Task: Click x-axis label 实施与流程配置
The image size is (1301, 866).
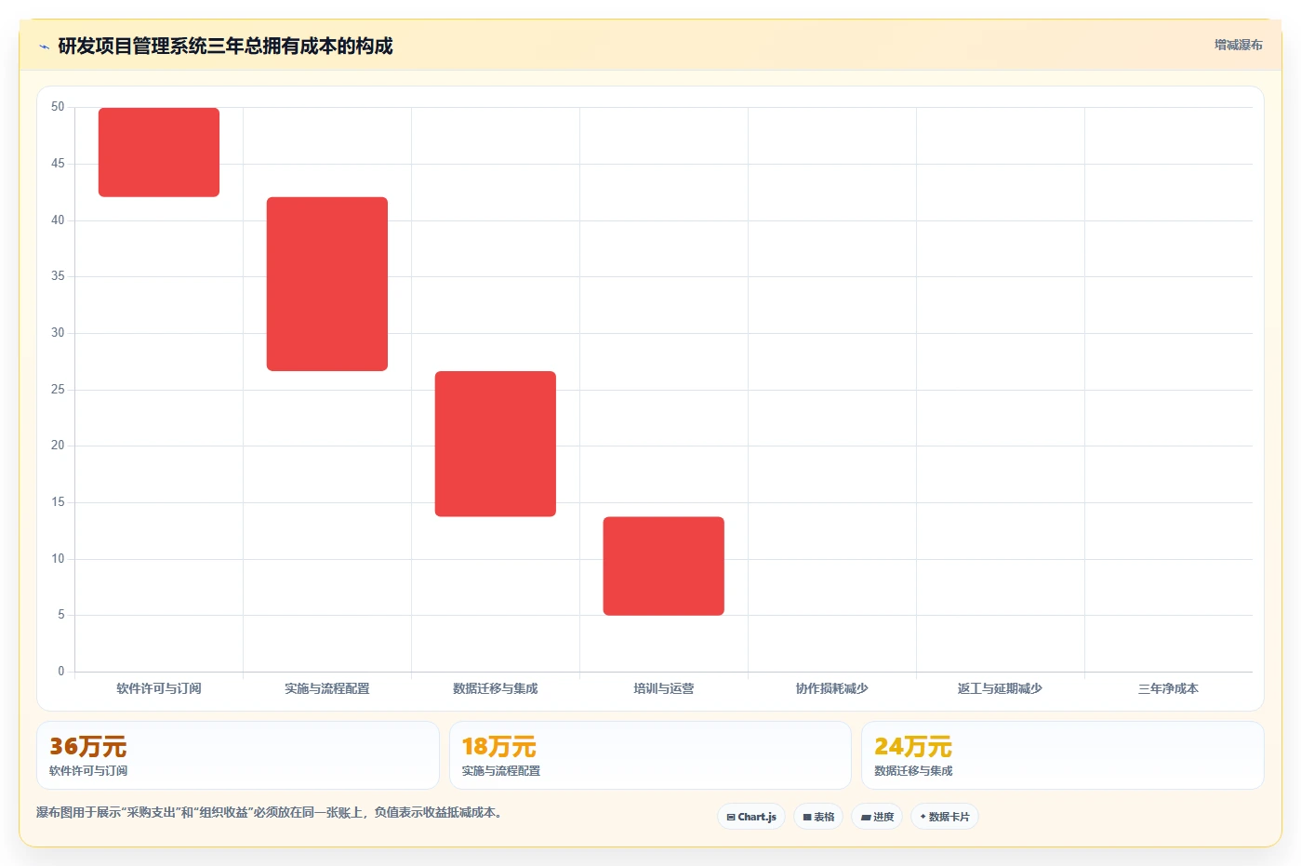Action: 327,688
